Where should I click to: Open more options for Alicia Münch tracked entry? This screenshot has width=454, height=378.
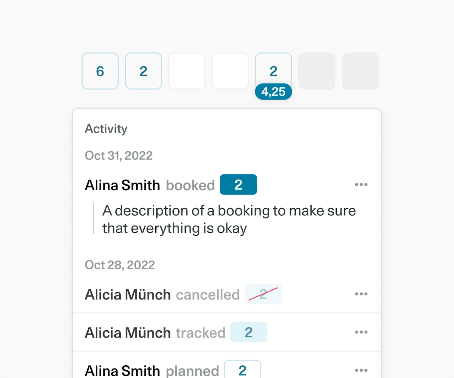pyautogui.click(x=361, y=332)
